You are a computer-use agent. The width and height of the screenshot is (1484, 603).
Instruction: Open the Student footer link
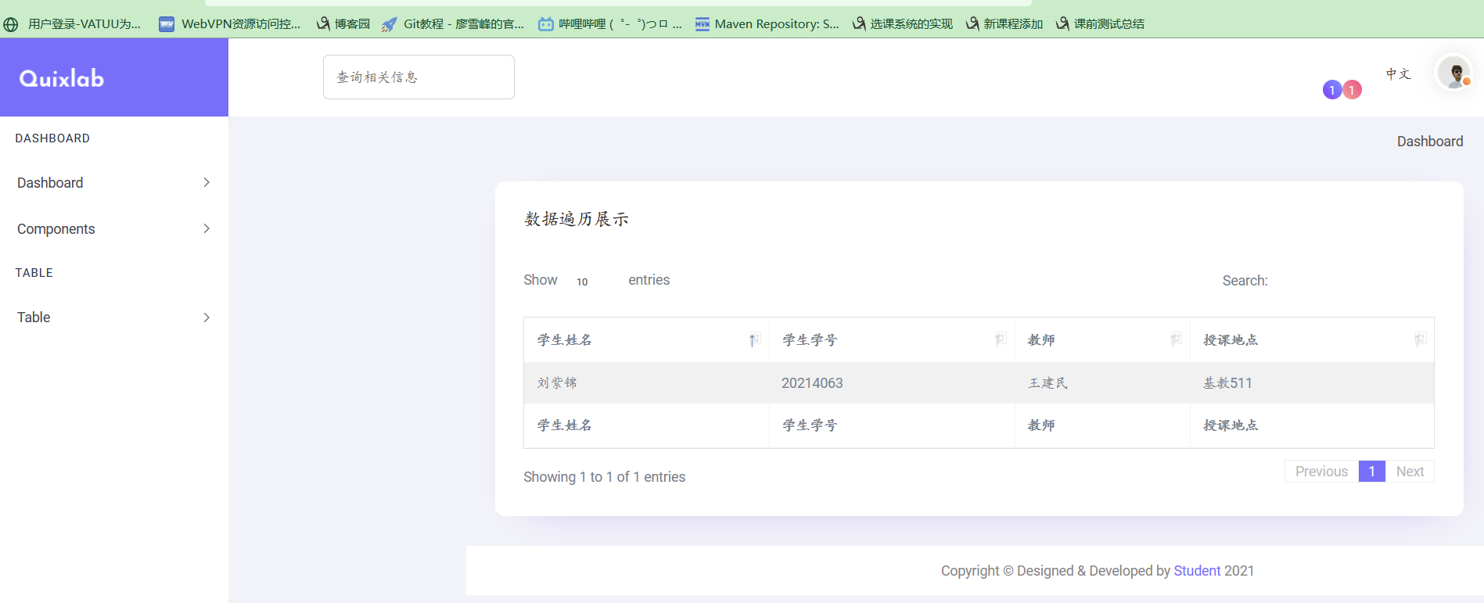click(x=1197, y=571)
